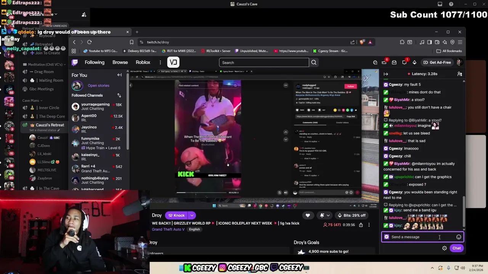Click the English language tag
Viewport: 488px width, 274px height.
pyautogui.click(x=194, y=229)
